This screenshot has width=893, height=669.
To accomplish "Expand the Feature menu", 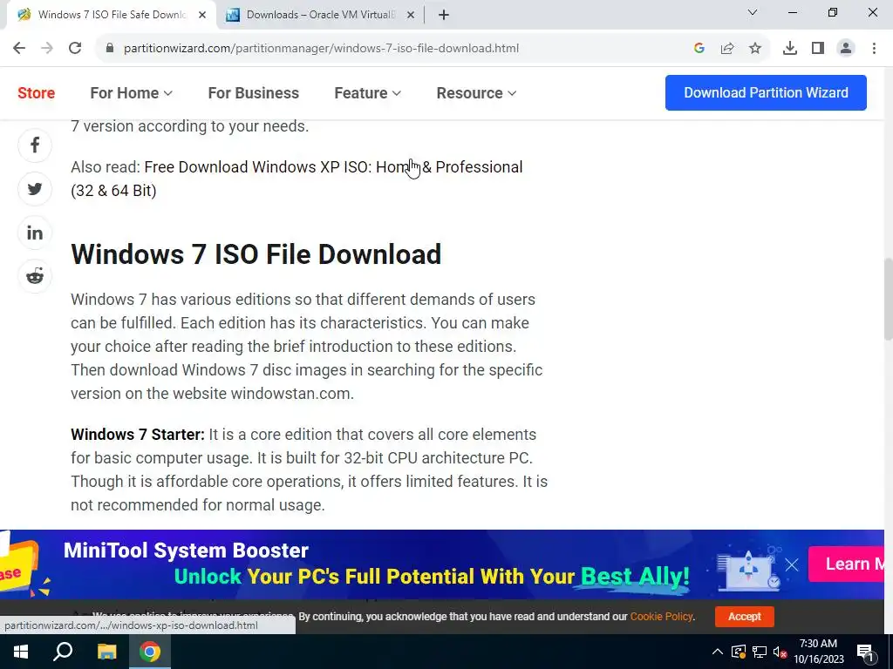I will click(x=367, y=92).
